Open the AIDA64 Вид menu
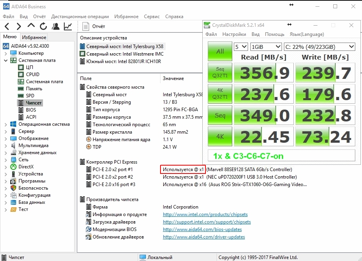362x261 pixels. [24, 17]
